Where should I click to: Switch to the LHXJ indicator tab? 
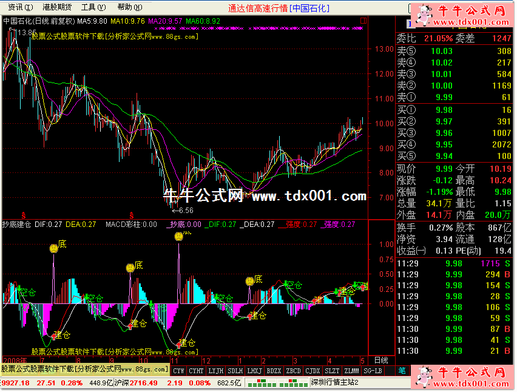click(254, 371)
